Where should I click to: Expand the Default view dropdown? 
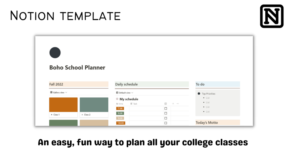tap(125, 93)
